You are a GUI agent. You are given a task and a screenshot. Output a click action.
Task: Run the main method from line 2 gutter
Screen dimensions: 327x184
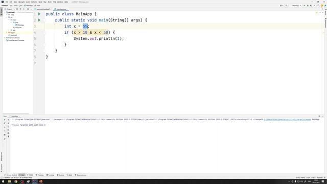coord(39,20)
